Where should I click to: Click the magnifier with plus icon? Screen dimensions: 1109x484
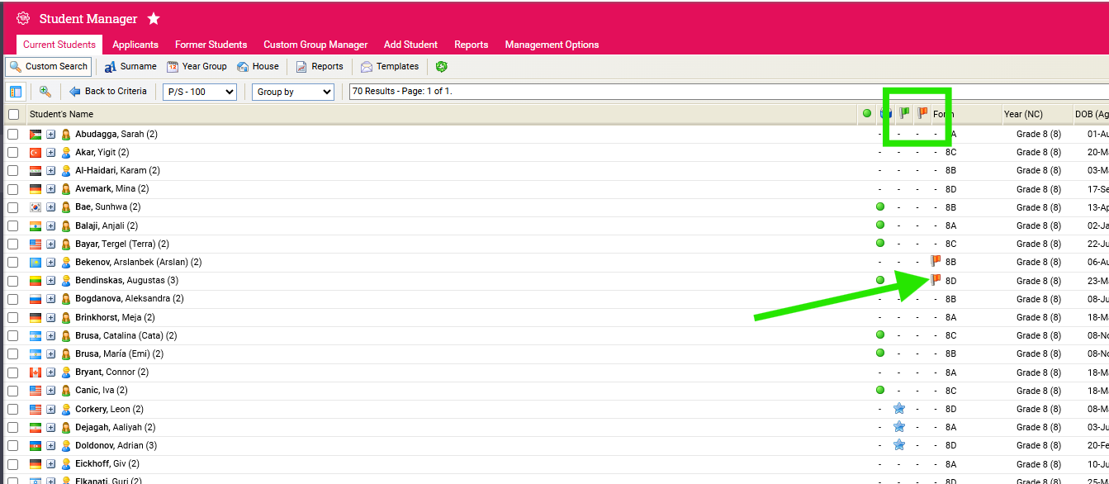click(x=45, y=92)
